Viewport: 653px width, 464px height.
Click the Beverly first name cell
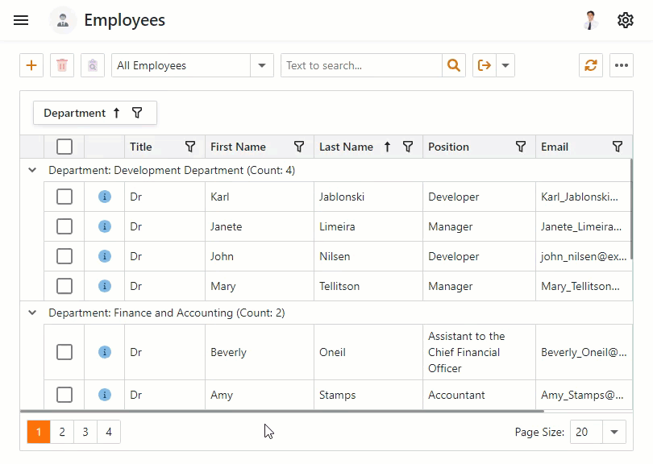(x=259, y=352)
